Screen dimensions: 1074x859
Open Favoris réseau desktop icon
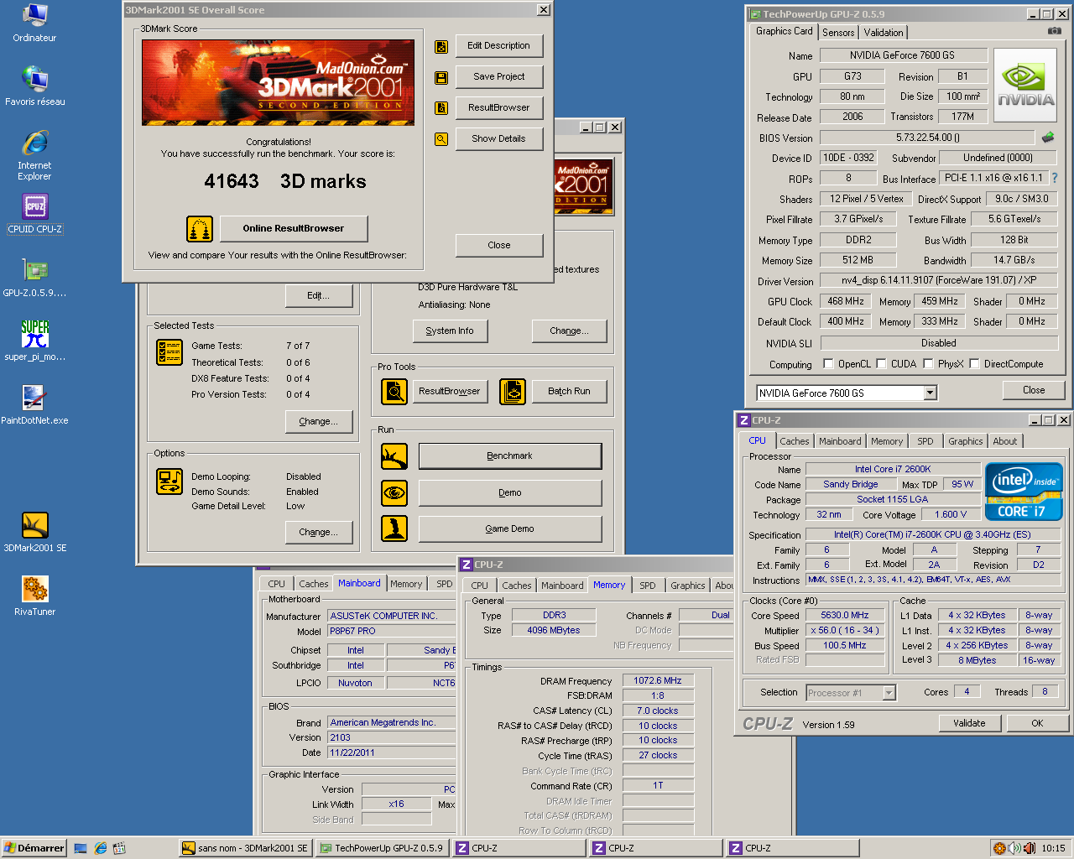(x=34, y=86)
